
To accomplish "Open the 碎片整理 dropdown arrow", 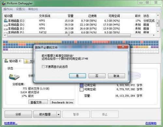I will 58,114.
